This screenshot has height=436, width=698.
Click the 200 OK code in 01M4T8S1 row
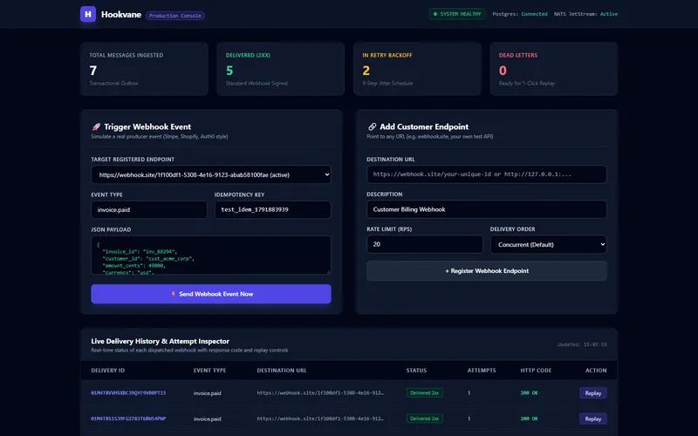(529, 419)
